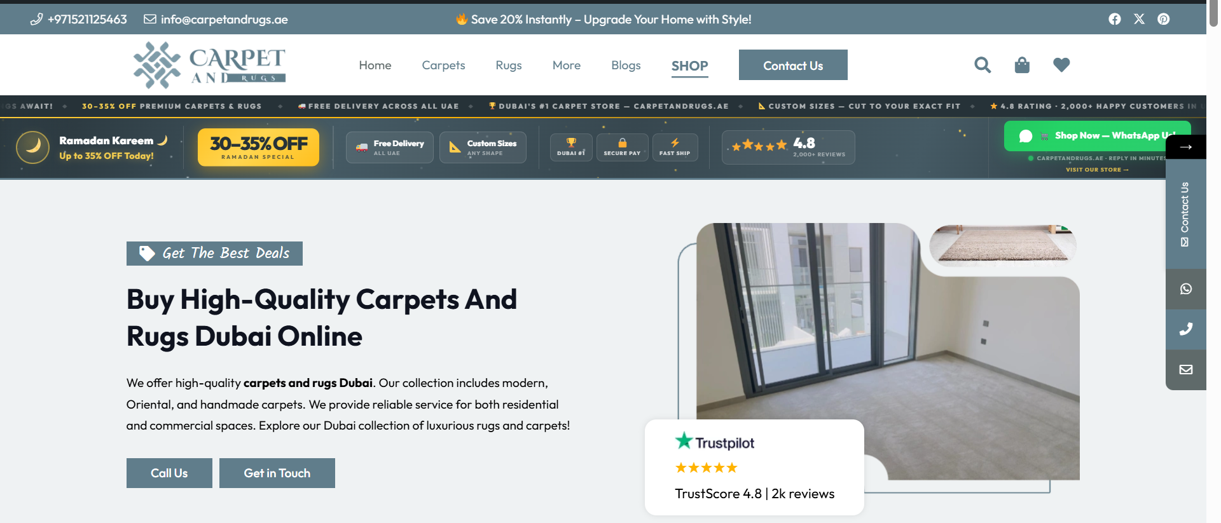Open the Facebook social icon
This screenshot has height=523, width=1221.
[1114, 19]
